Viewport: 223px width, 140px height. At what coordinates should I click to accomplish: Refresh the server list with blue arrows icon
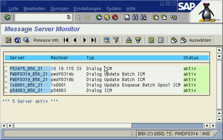click(17, 40)
